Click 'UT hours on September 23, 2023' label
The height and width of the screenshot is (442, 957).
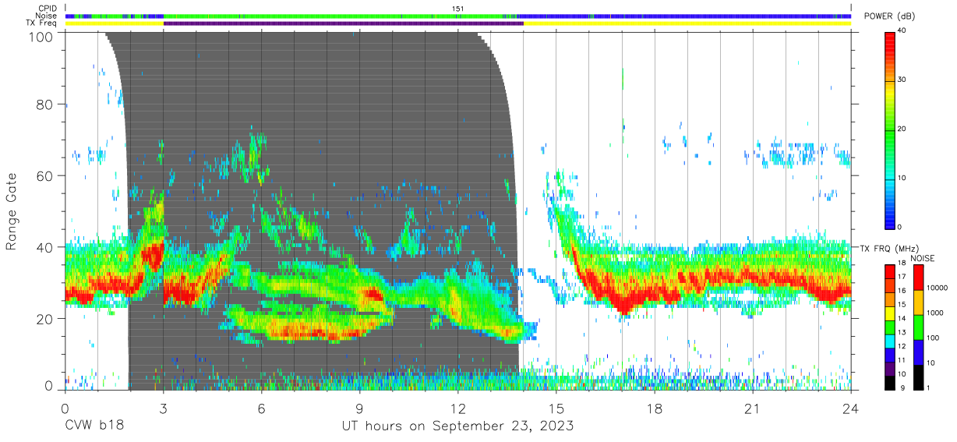(458, 426)
